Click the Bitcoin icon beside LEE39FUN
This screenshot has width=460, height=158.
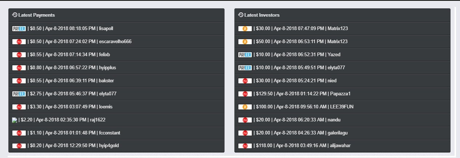click(x=245, y=107)
